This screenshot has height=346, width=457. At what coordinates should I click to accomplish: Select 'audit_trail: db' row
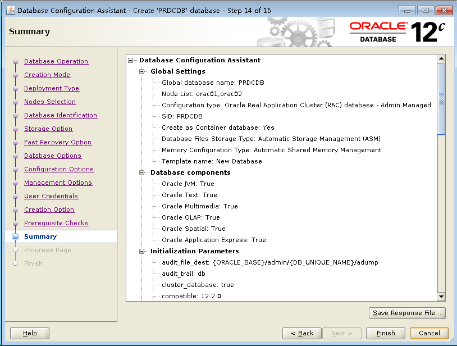tap(184, 274)
